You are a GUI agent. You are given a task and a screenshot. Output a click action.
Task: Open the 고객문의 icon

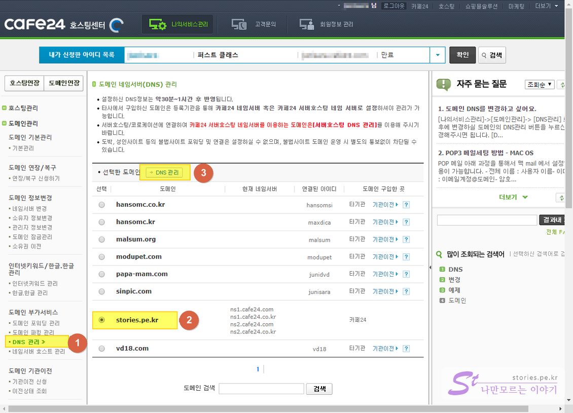tap(239, 24)
